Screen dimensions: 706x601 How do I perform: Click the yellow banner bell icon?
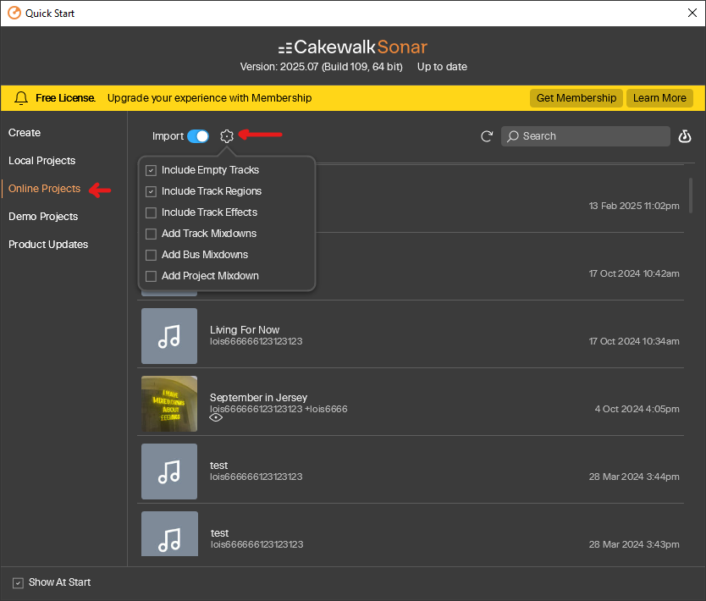point(21,98)
